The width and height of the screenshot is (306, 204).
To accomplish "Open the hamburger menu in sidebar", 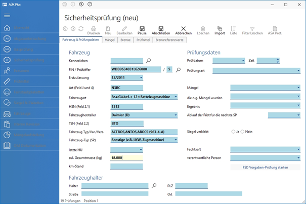I will point(7,15).
